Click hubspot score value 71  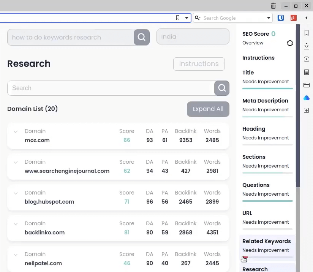(x=127, y=202)
